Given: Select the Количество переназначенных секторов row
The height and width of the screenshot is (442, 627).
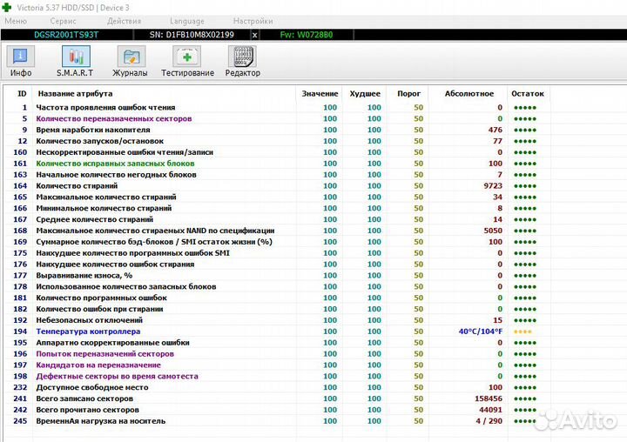Looking at the screenshot, I should coord(113,118).
